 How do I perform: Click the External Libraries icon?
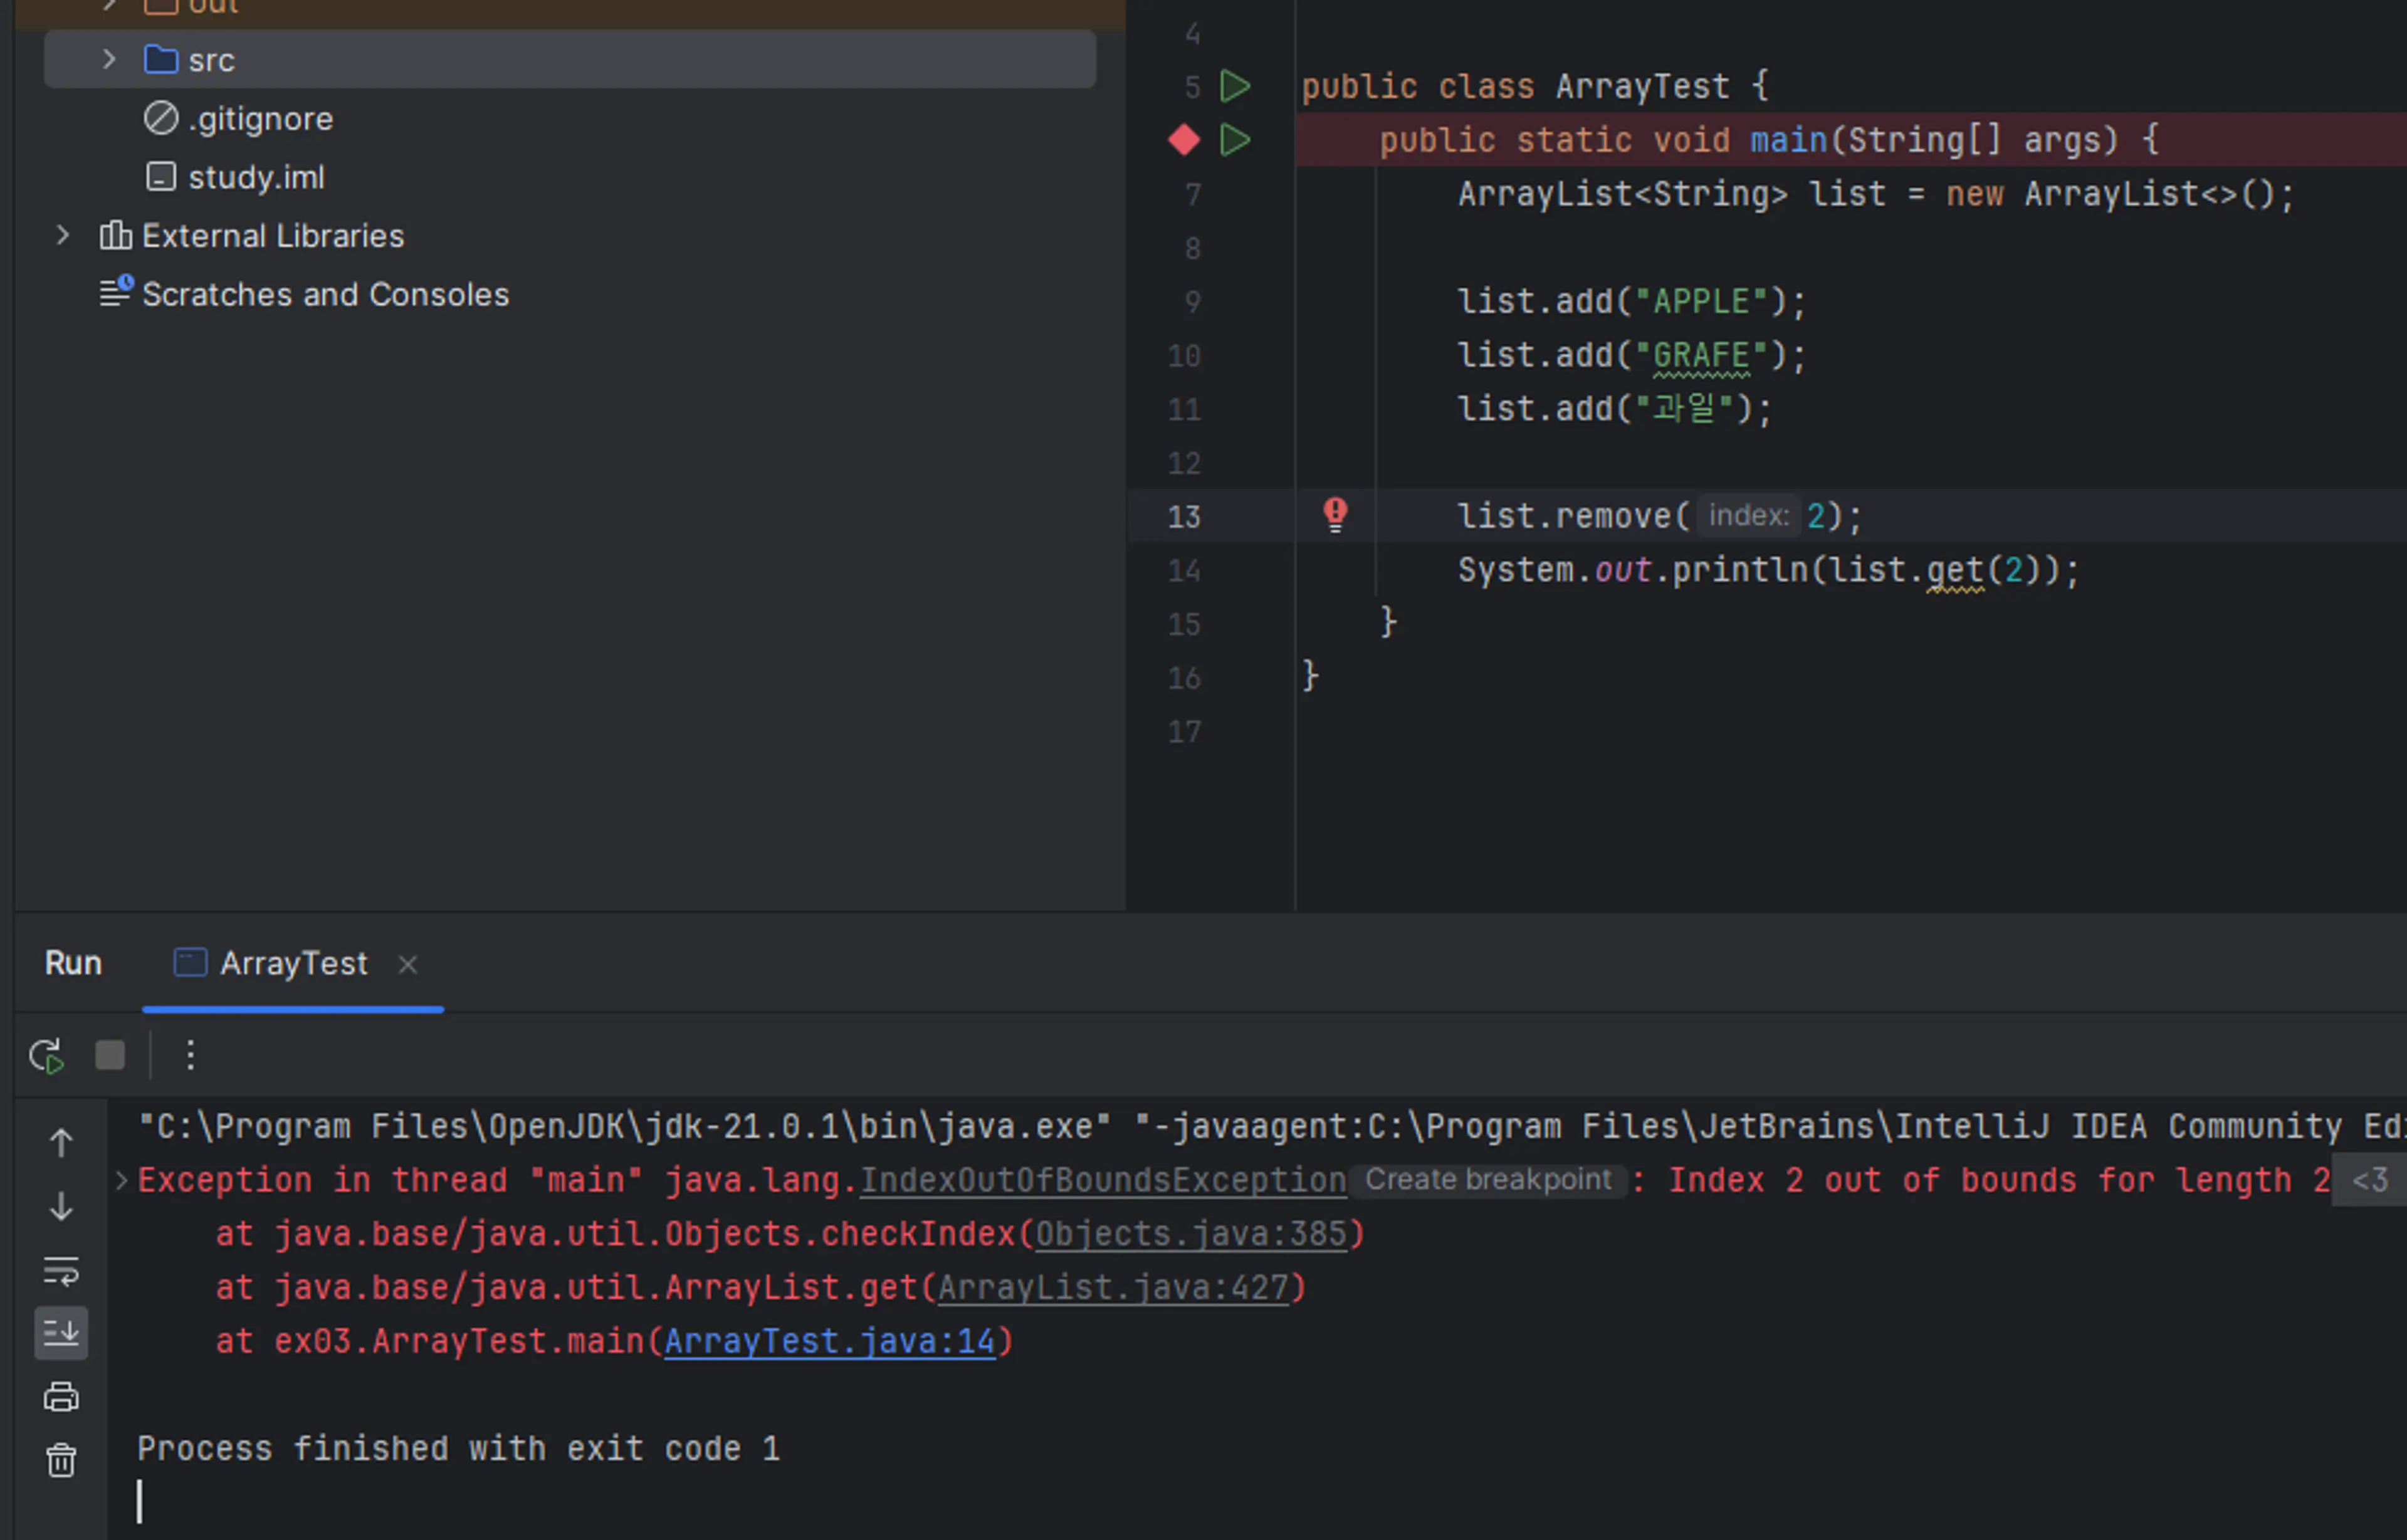click(x=116, y=236)
